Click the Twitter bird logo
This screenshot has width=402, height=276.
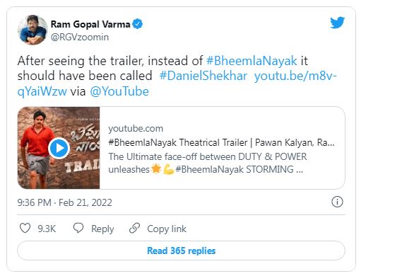(337, 23)
